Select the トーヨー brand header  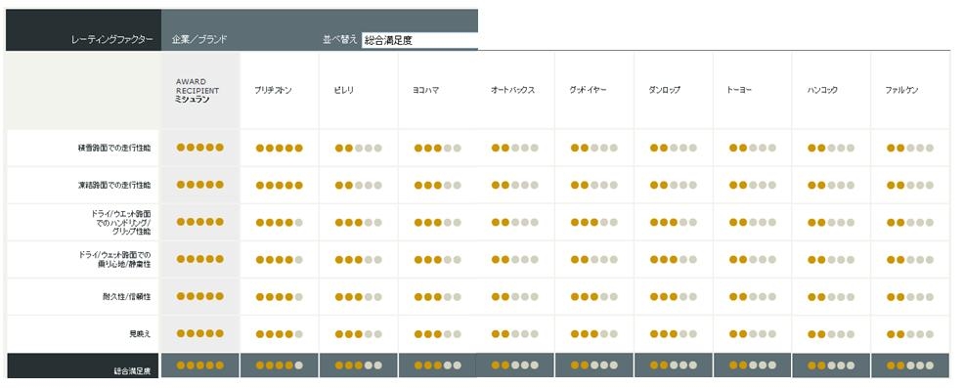click(739, 90)
